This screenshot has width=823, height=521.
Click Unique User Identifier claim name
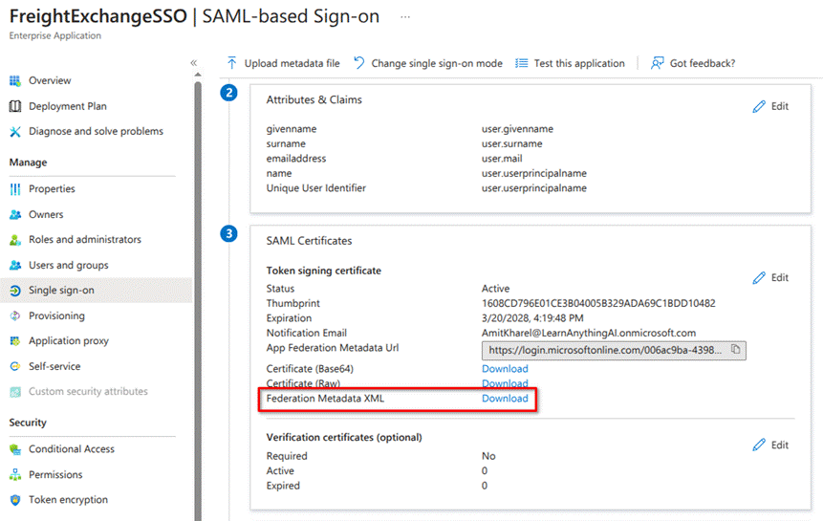tap(316, 187)
